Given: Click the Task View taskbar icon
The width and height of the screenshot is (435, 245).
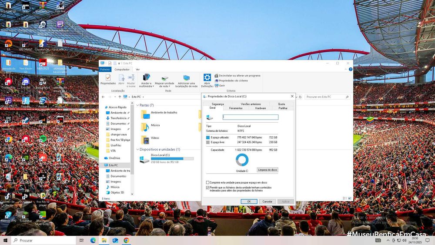Looking at the screenshot, I should (x=81, y=240).
